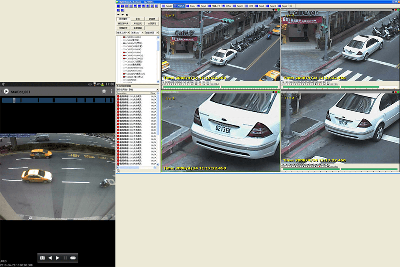
Task: Click the Time column header in event list
Action: click(153, 93)
